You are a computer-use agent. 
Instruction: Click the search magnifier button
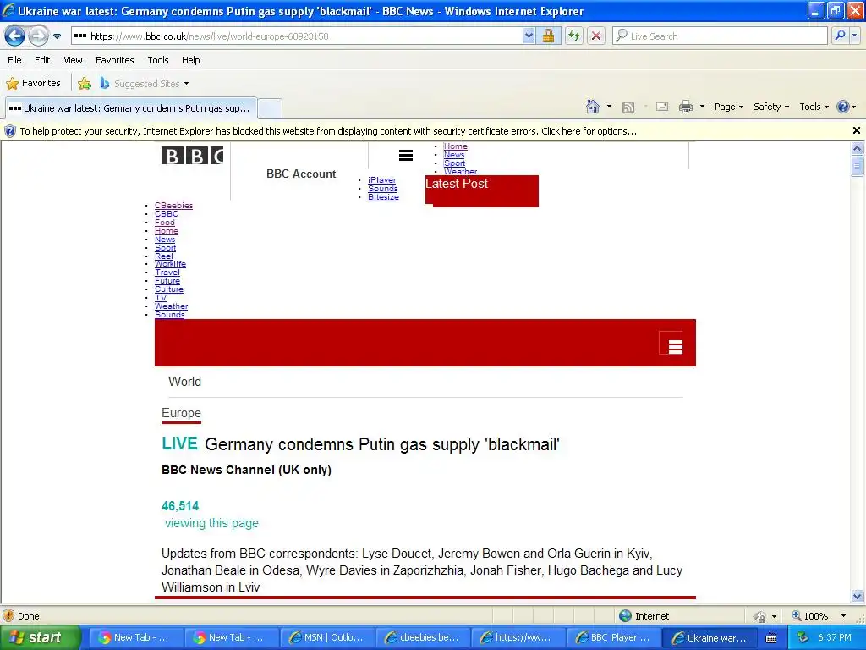click(840, 36)
